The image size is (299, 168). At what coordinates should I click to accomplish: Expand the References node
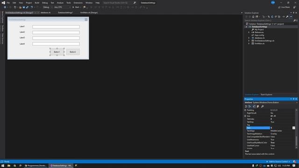coord(249,32)
